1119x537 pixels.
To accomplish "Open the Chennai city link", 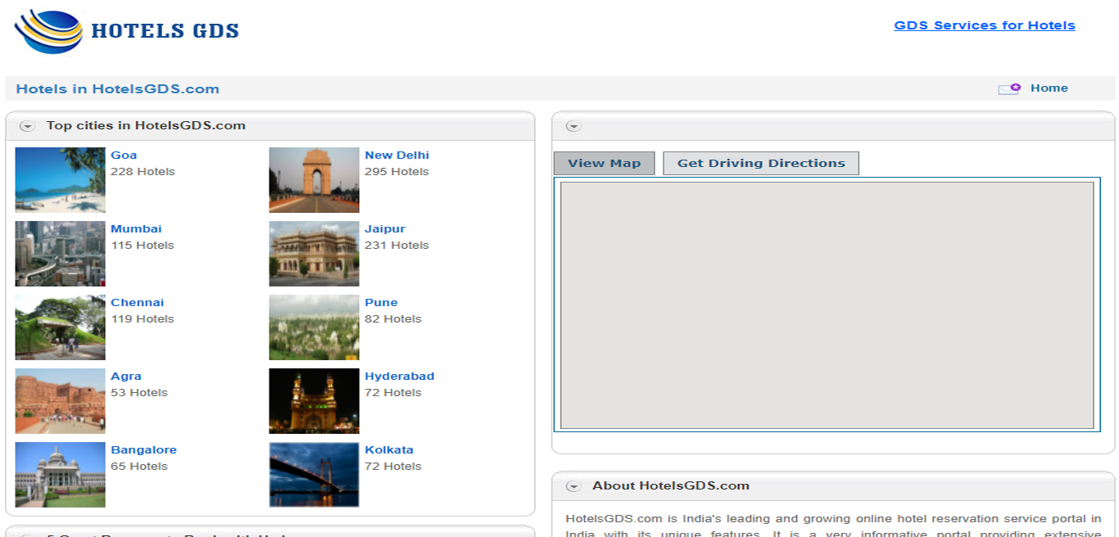I will pos(138,303).
